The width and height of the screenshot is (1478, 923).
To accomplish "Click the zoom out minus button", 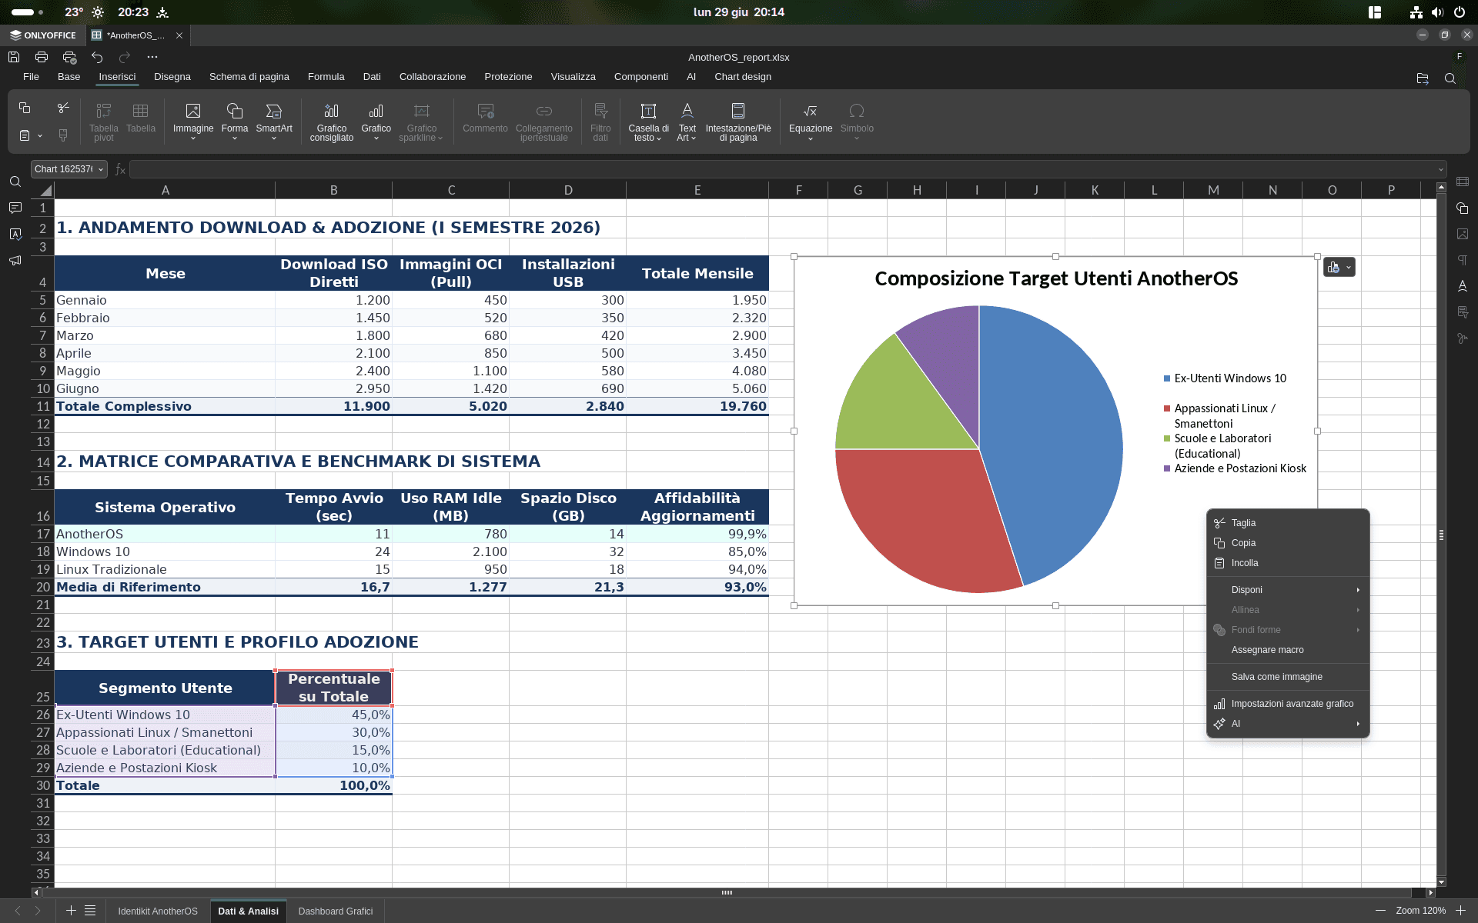I will (x=1381, y=911).
